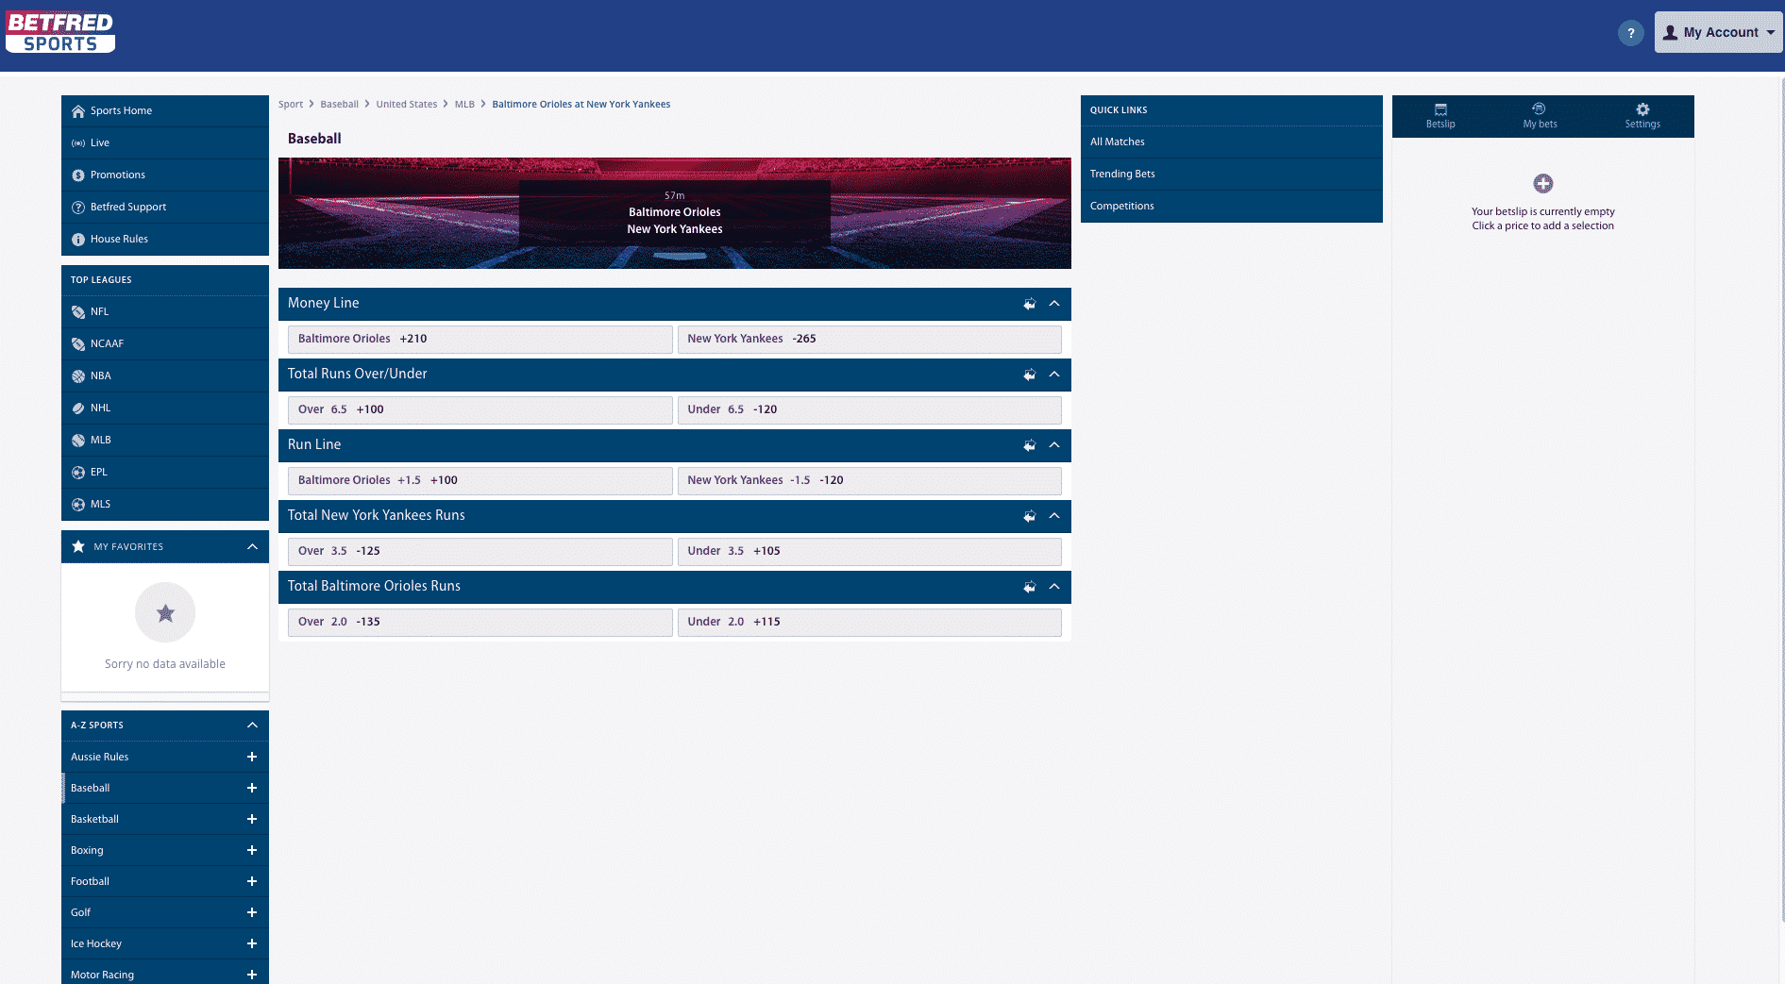Expand Motor Racing in A-Z Sports
Screen dimensions: 1785x984
point(252,975)
